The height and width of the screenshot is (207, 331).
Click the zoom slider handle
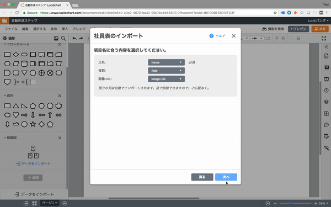pyautogui.click(x=290, y=203)
